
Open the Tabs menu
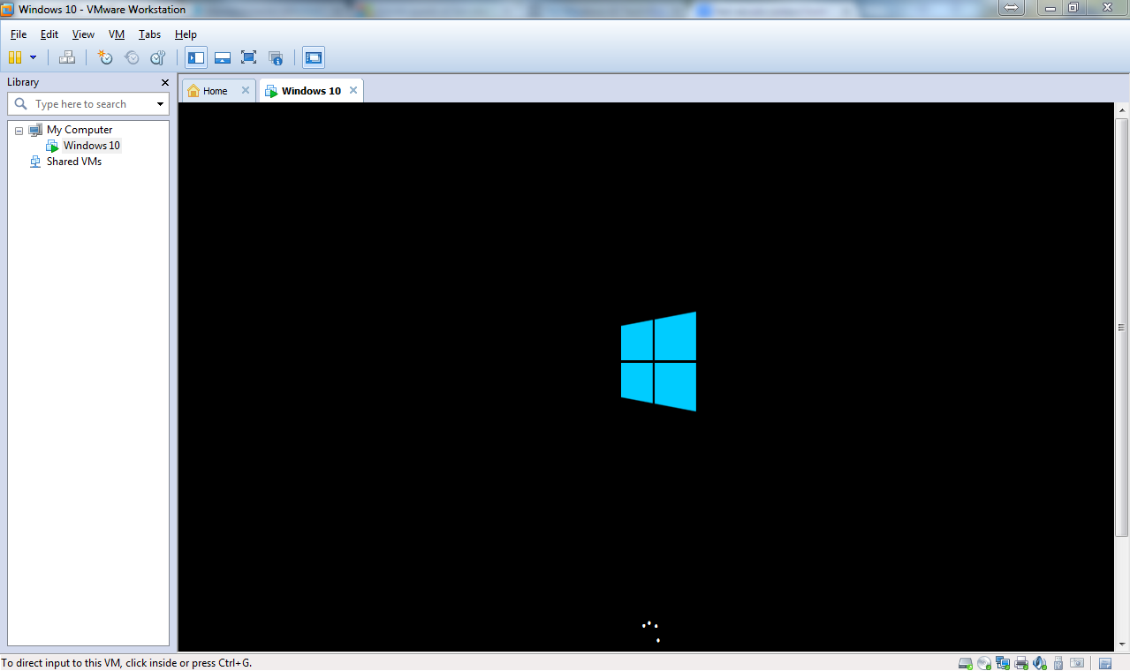pyautogui.click(x=149, y=34)
